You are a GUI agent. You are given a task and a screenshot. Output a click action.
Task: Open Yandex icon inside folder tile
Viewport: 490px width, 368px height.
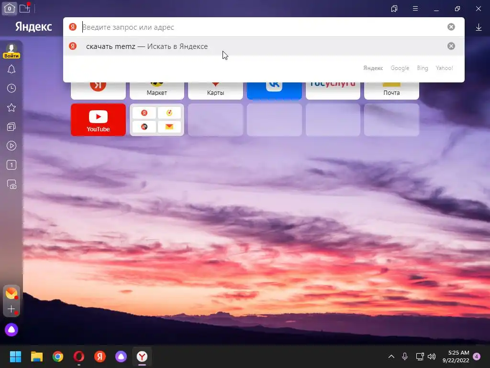[x=144, y=113]
